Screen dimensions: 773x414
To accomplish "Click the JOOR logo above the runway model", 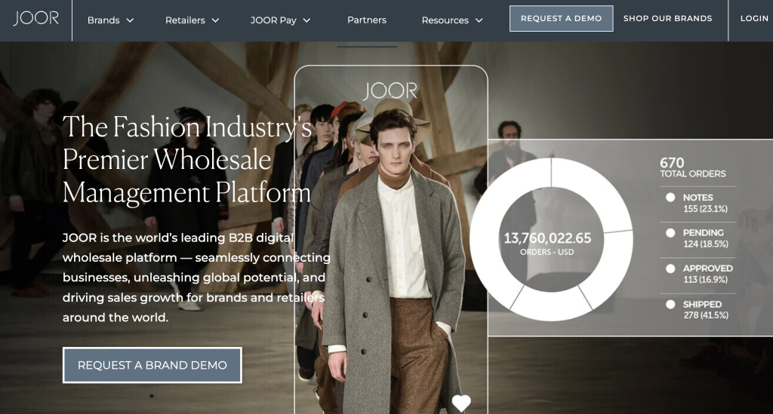I will tap(390, 91).
